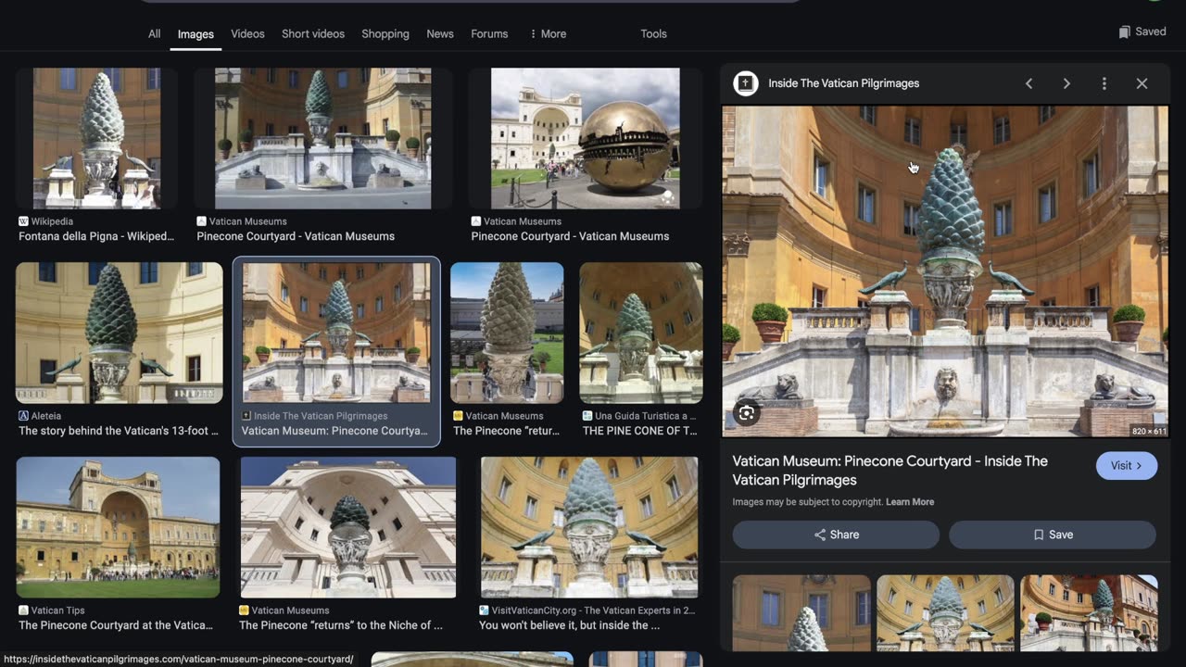Select the Images tab

[x=196, y=34]
